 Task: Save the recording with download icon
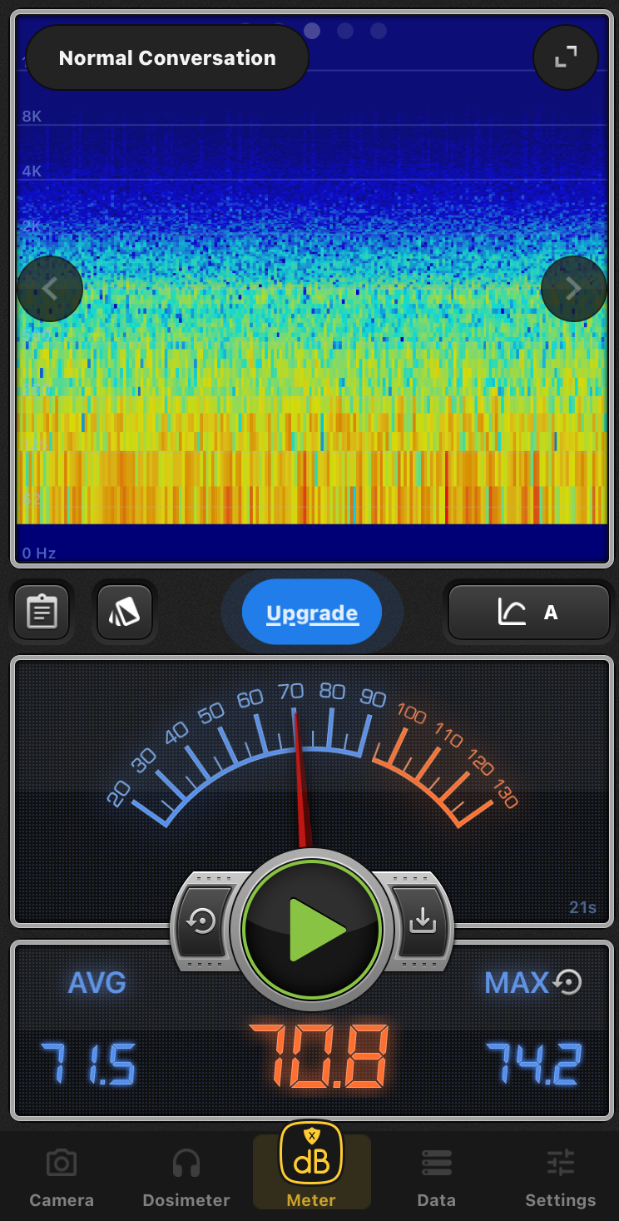click(422, 921)
